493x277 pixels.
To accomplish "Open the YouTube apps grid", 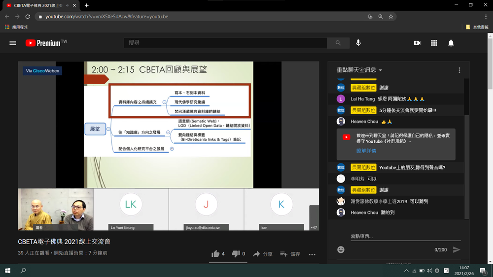I will (x=434, y=43).
